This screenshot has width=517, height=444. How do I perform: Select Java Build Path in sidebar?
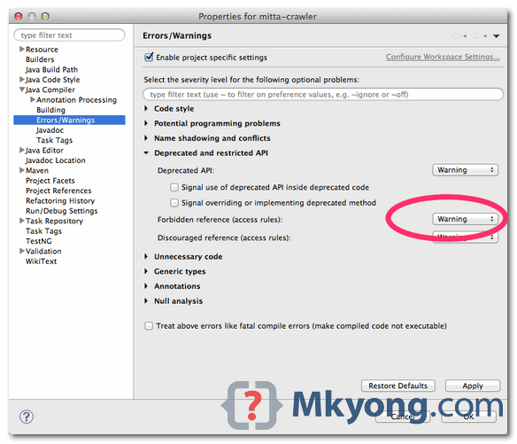pyautogui.click(x=51, y=70)
